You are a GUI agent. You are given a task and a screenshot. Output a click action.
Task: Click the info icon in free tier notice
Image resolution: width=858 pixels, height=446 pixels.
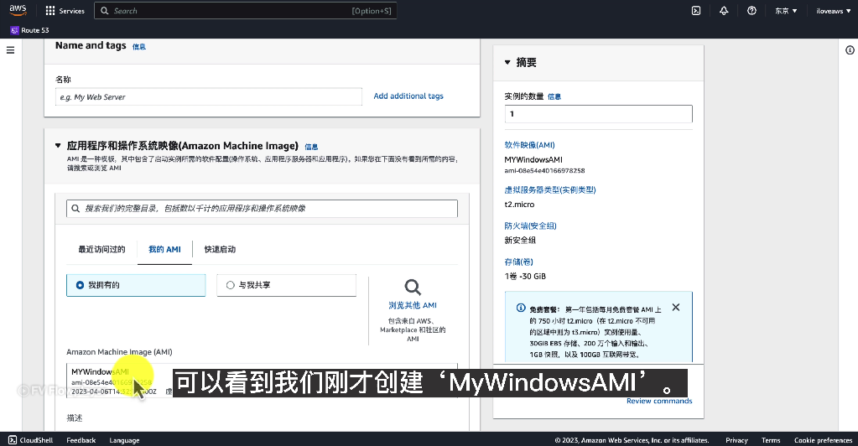point(521,309)
